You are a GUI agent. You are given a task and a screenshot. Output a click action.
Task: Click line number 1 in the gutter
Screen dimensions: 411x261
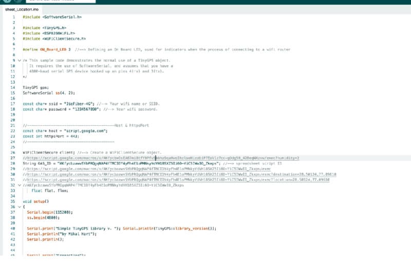[13, 17]
